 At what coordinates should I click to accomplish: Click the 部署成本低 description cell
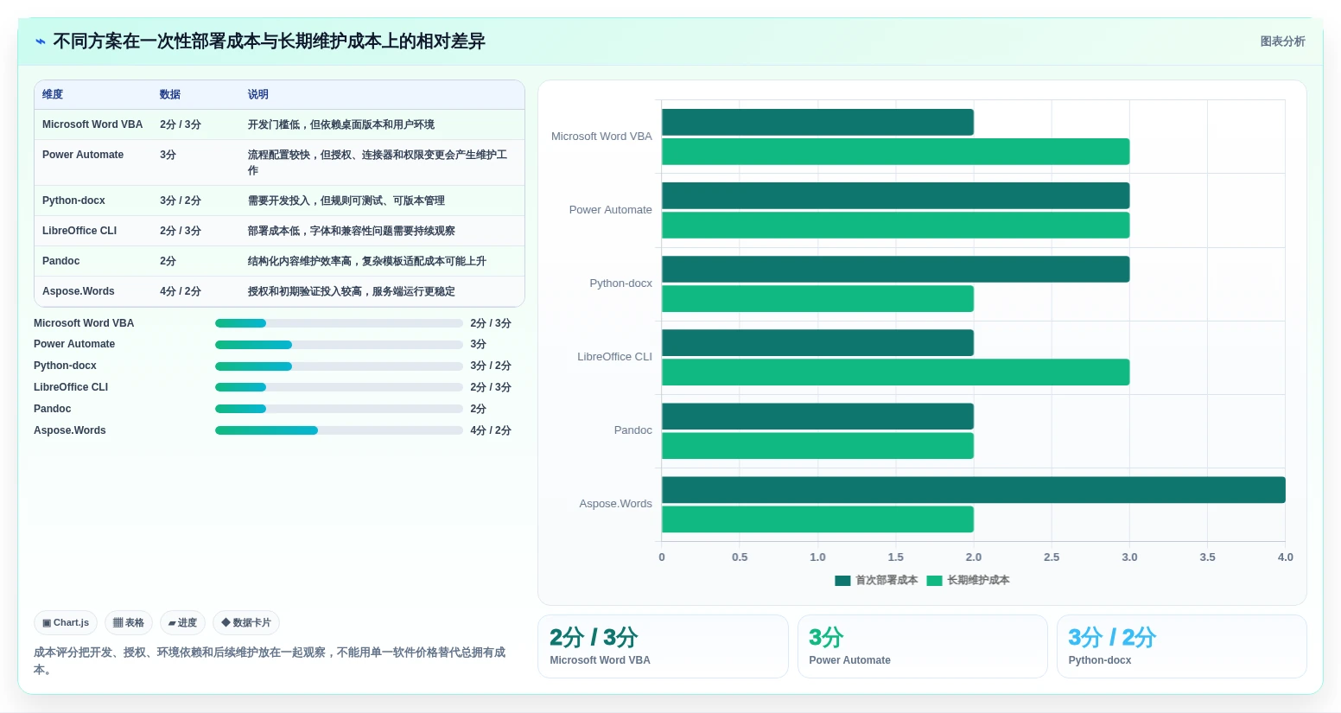[352, 231]
